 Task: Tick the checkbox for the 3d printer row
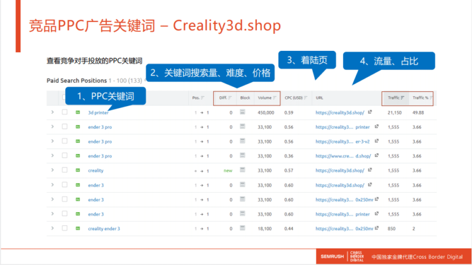click(65, 113)
